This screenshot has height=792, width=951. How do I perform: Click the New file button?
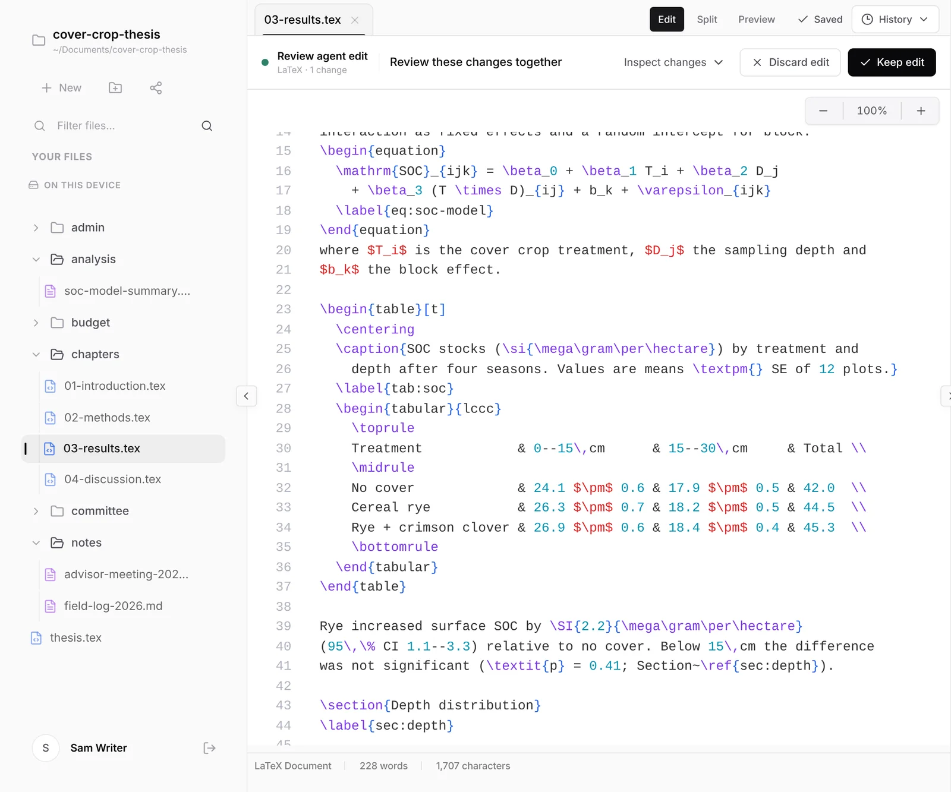pos(61,88)
